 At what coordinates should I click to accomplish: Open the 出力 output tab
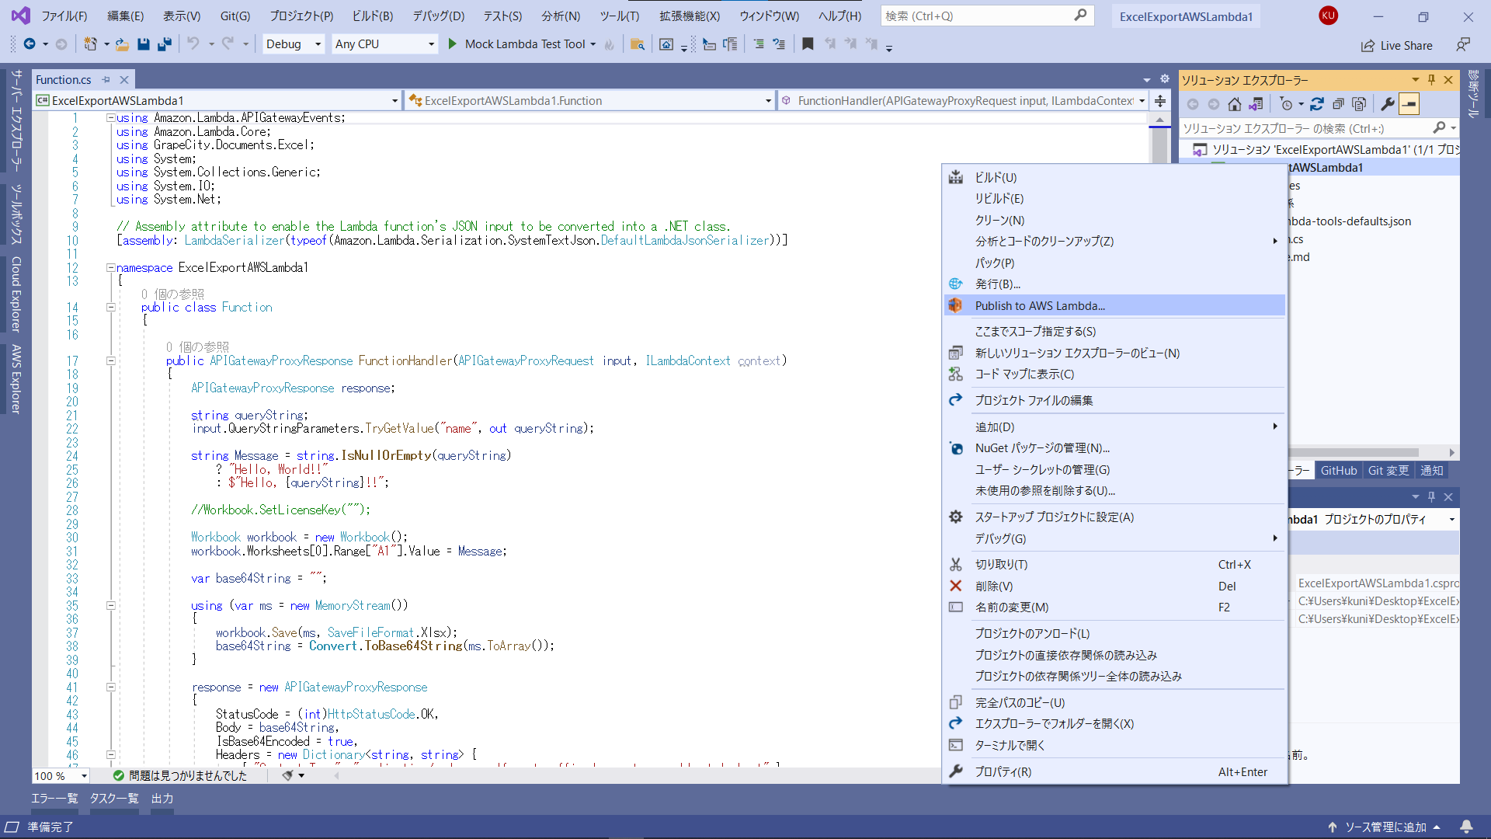tap(162, 799)
